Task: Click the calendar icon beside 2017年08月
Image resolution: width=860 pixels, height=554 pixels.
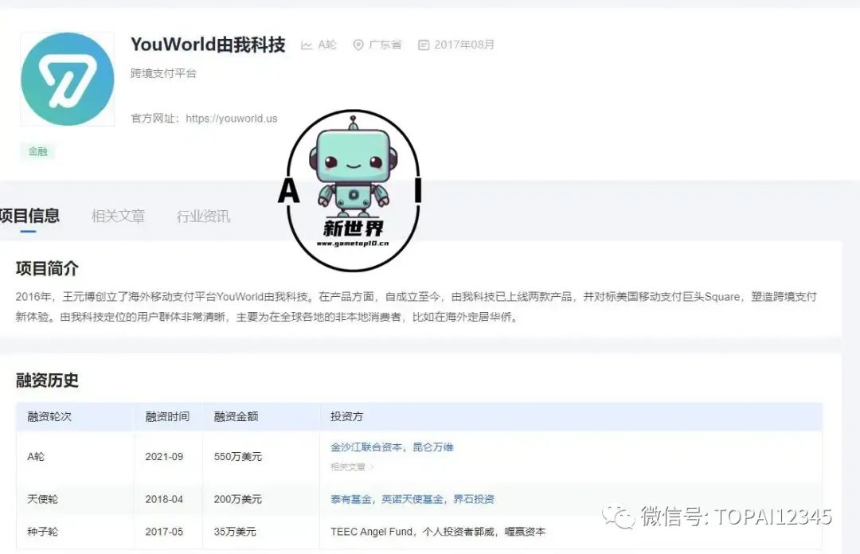Action: point(424,45)
